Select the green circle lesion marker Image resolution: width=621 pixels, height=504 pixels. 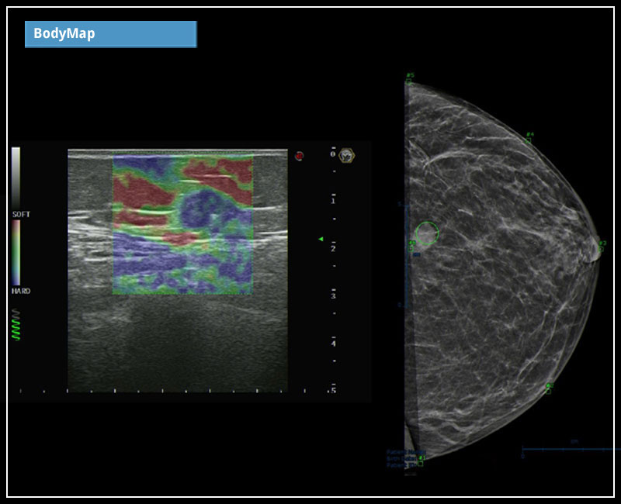point(426,233)
